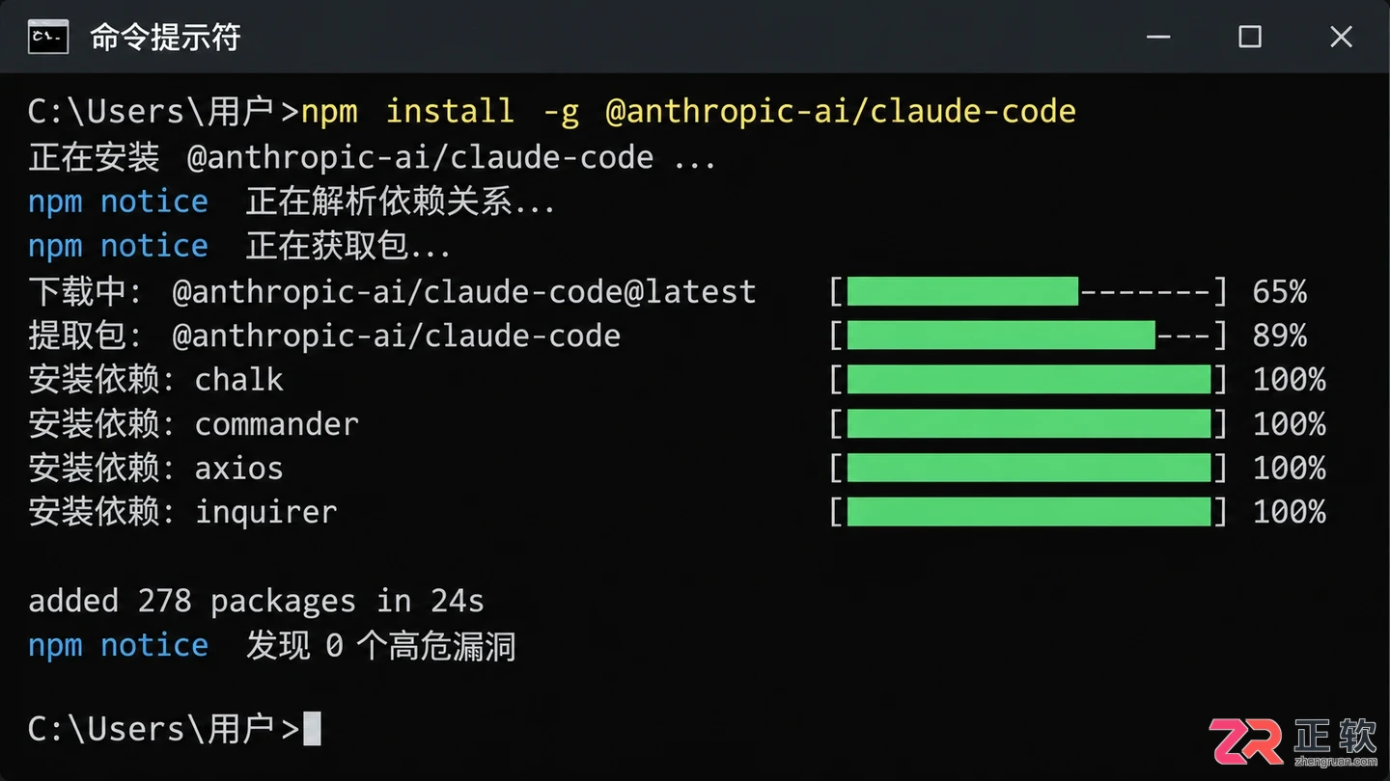Click the typed command 'npm install -g @anthropic-ai/claude-code'
Screen dimensions: 1390x781
688,112
